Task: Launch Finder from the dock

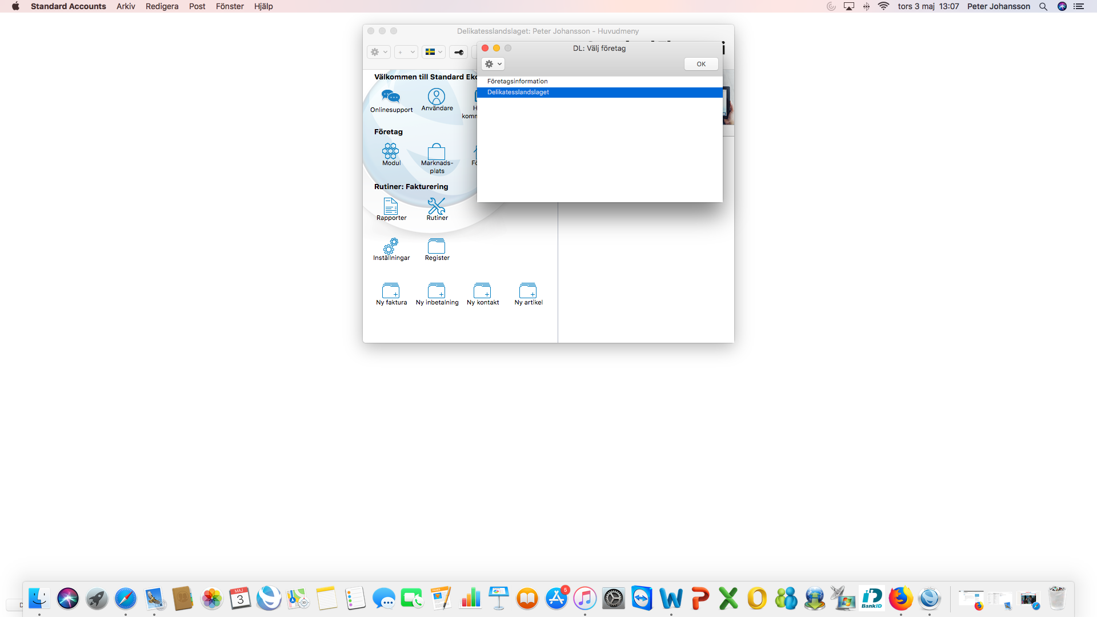Action: coord(39,598)
